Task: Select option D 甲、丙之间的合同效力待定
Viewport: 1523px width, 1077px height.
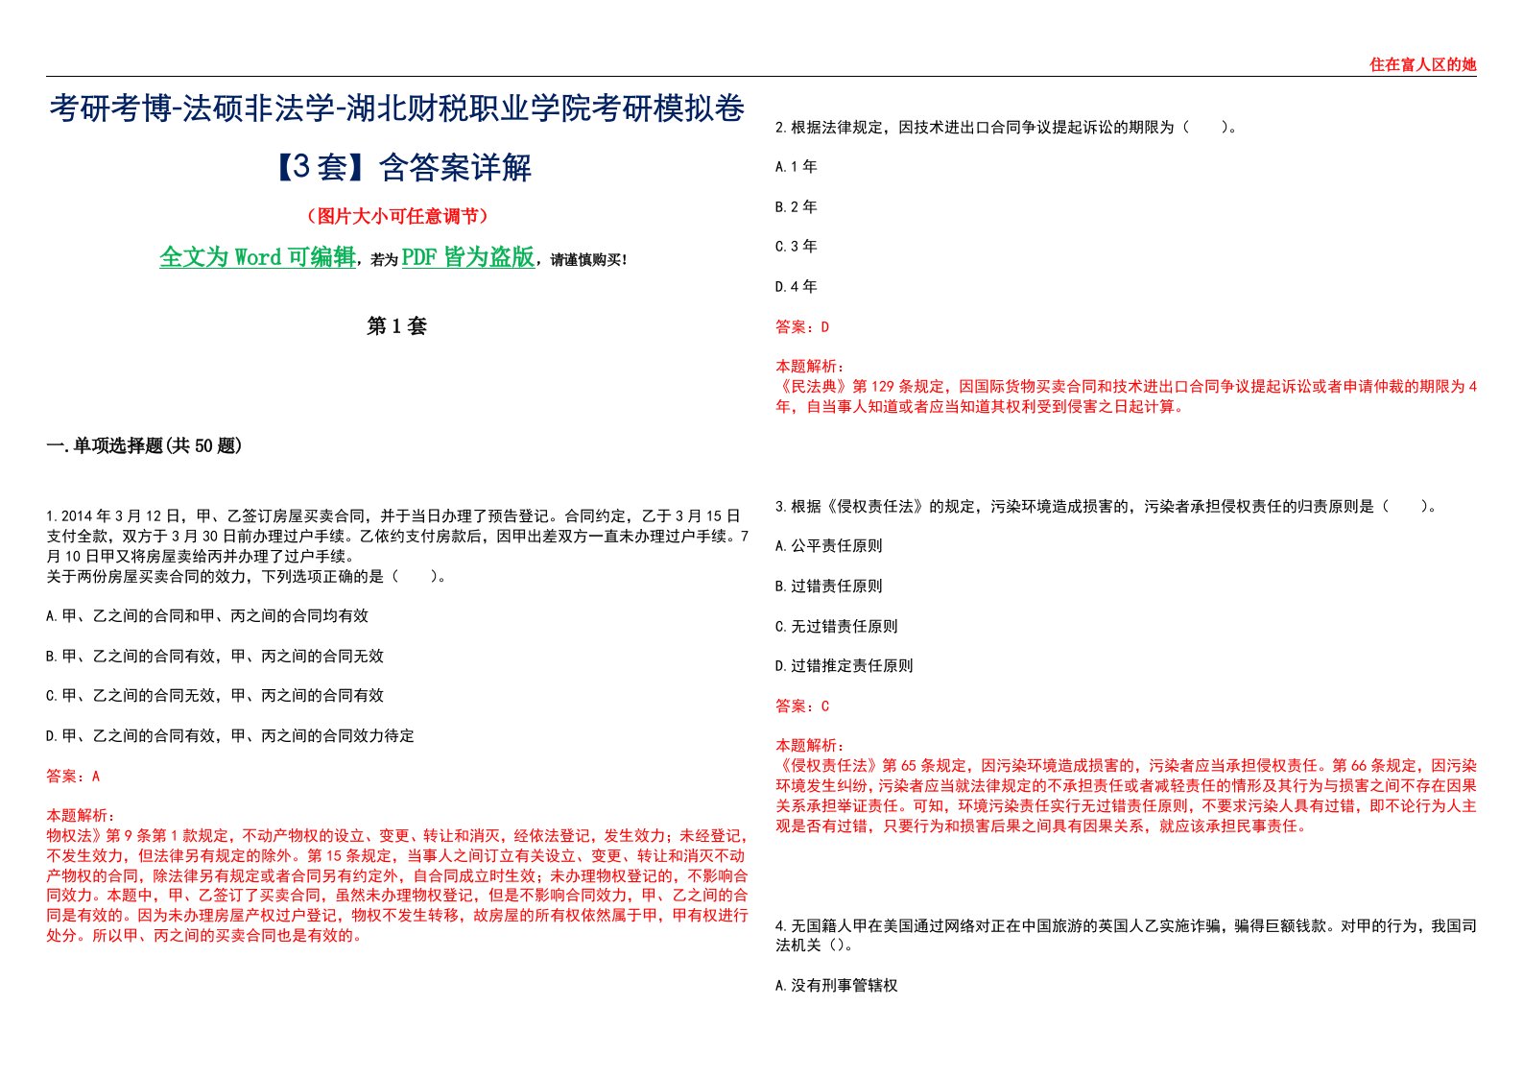Action: pyautogui.click(x=230, y=736)
